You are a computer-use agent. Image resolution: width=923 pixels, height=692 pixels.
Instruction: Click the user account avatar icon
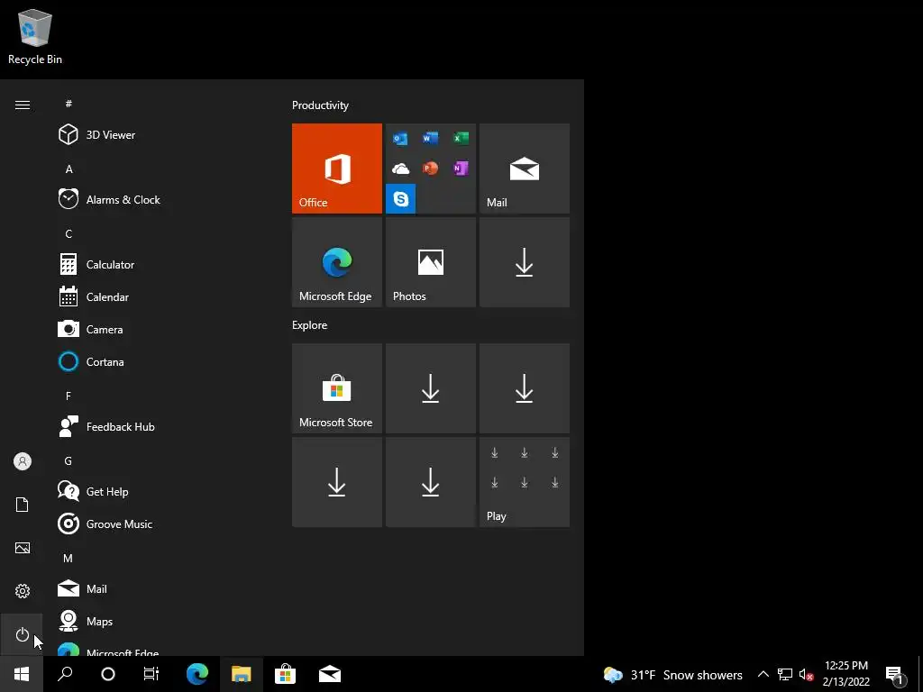[22, 461]
